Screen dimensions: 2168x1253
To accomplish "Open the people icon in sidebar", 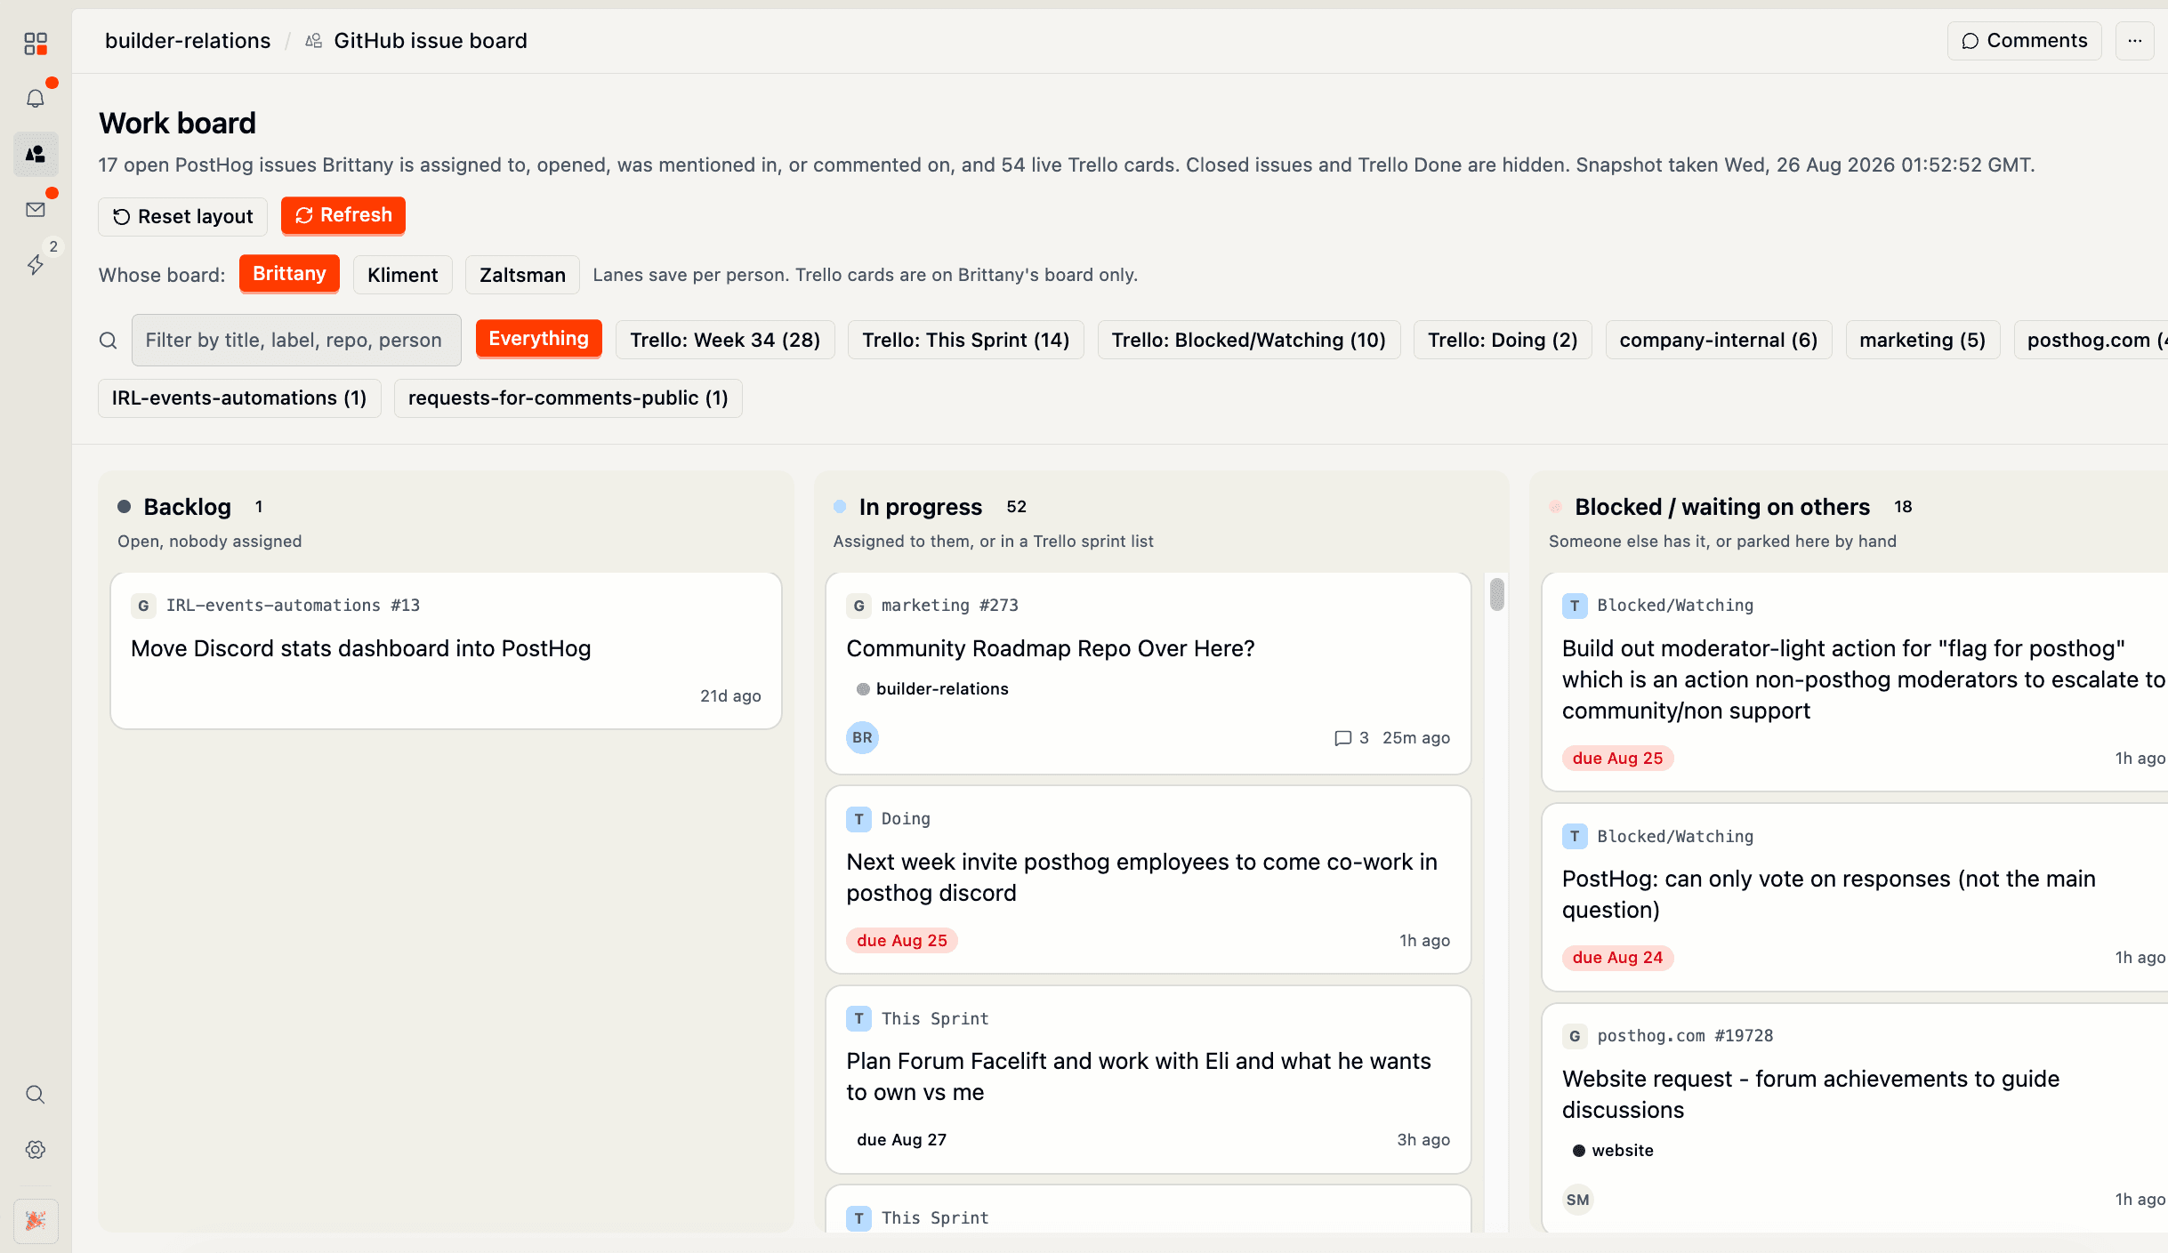I will (x=36, y=154).
